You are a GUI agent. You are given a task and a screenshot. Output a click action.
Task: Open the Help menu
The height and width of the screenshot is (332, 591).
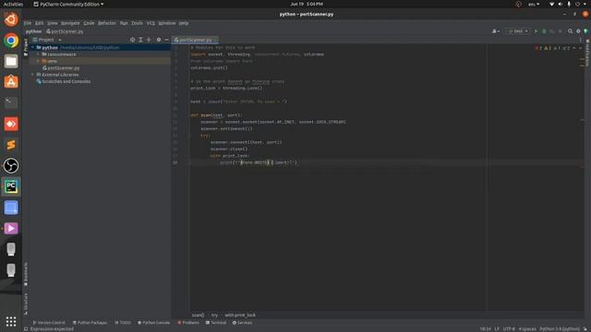[184, 23]
